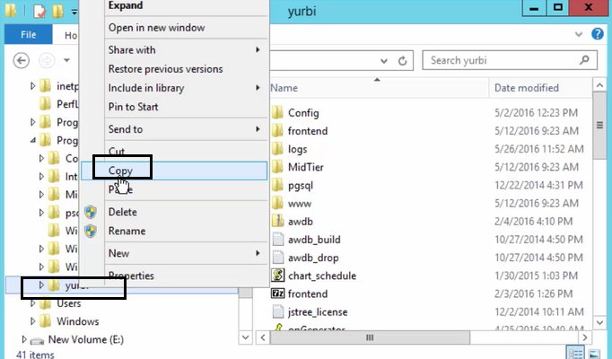Click the New Volume (E:) drive icon

point(37,339)
